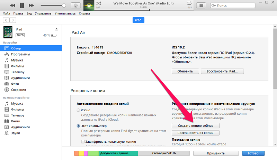Viewport: 277px width, 160px height.
Task: Click Создать копию сейчас button
Action: 195,125
